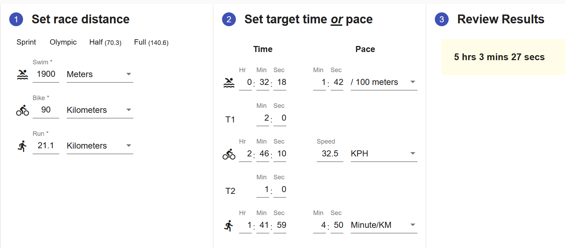Click the bike speed field showing 32.5
Image resolution: width=565 pixels, height=248 pixels.
[330, 154]
